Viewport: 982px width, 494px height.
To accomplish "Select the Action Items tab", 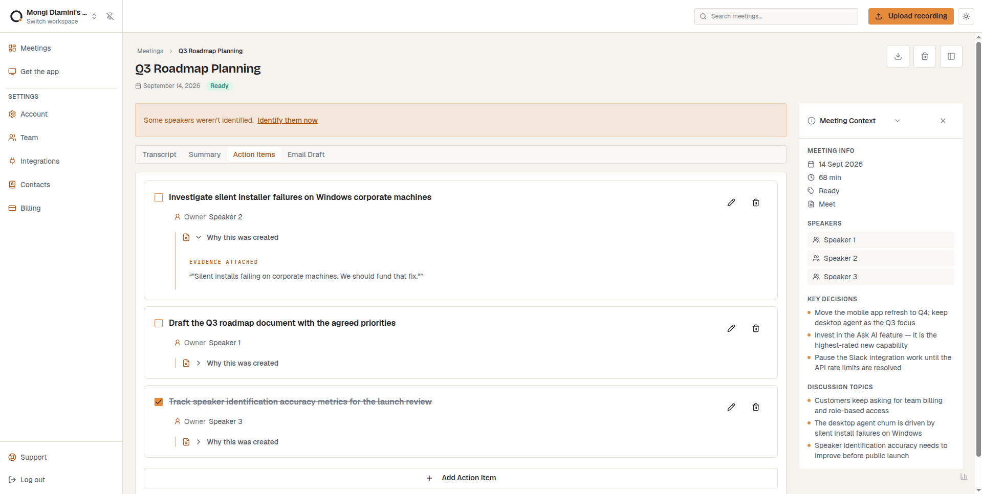I will (x=254, y=154).
